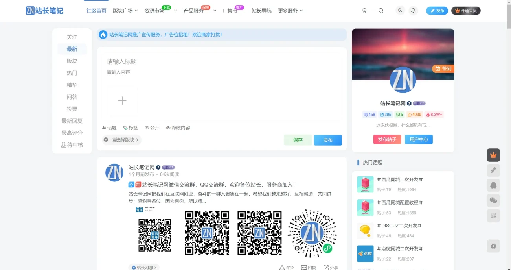
Task: Open the 站长笔记网推广宣传服务 announcement link
Action: point(165,35)
